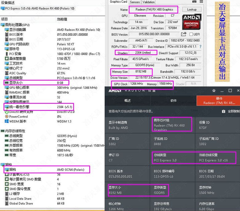This screenshot has height=211, width=240.
Task: Click the copy-all clipboard icon in Radeon Settings
Action: (x=223, y=111)
